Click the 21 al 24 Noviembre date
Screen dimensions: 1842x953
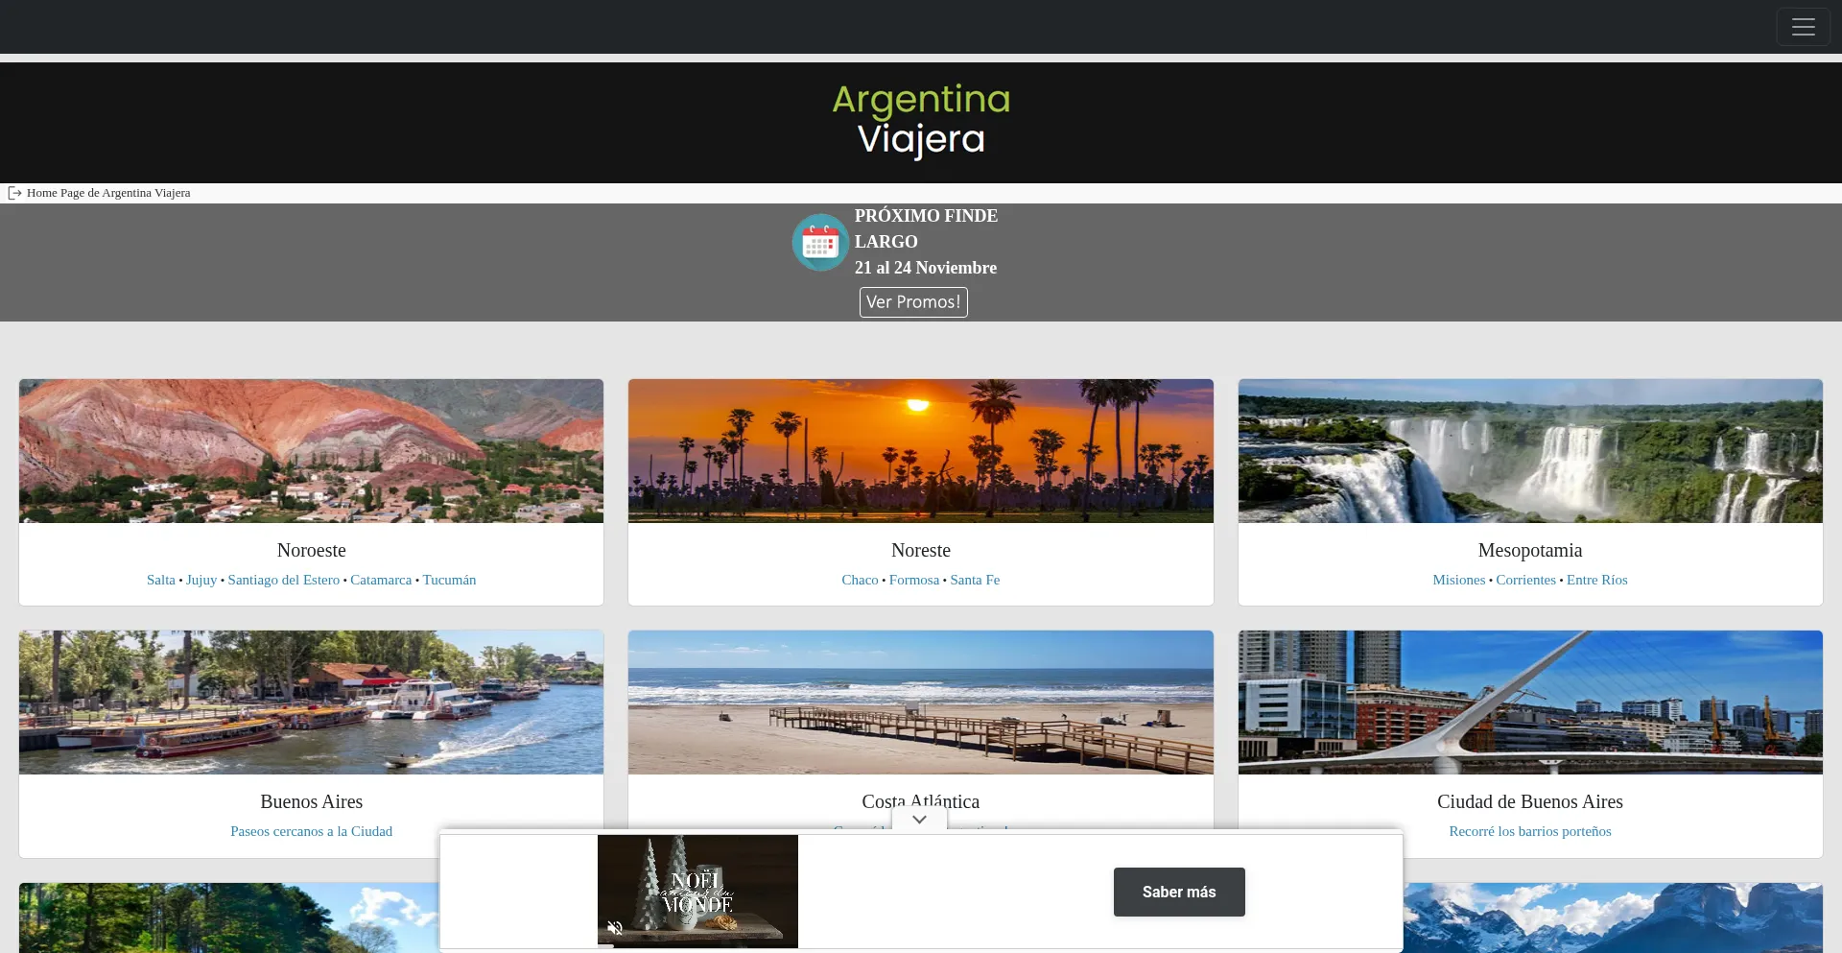[926, 268]
